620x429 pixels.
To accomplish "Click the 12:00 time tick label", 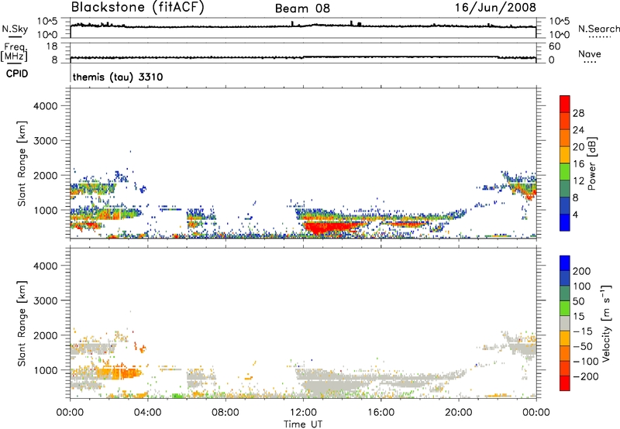I will pyautogui.click(x=303, y=413).
